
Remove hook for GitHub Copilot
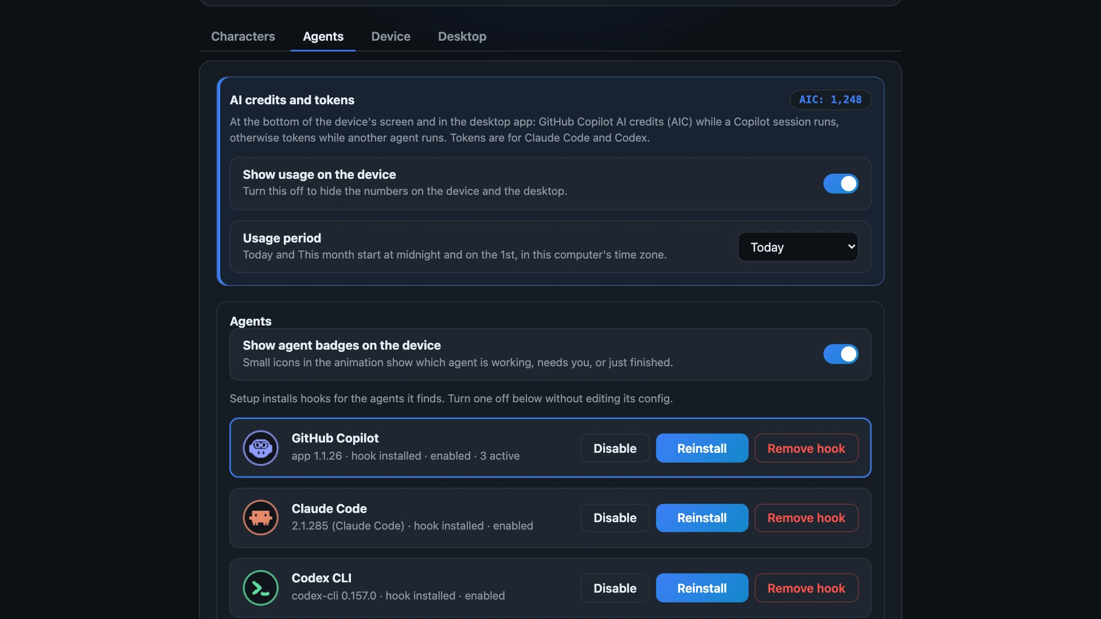806,448
